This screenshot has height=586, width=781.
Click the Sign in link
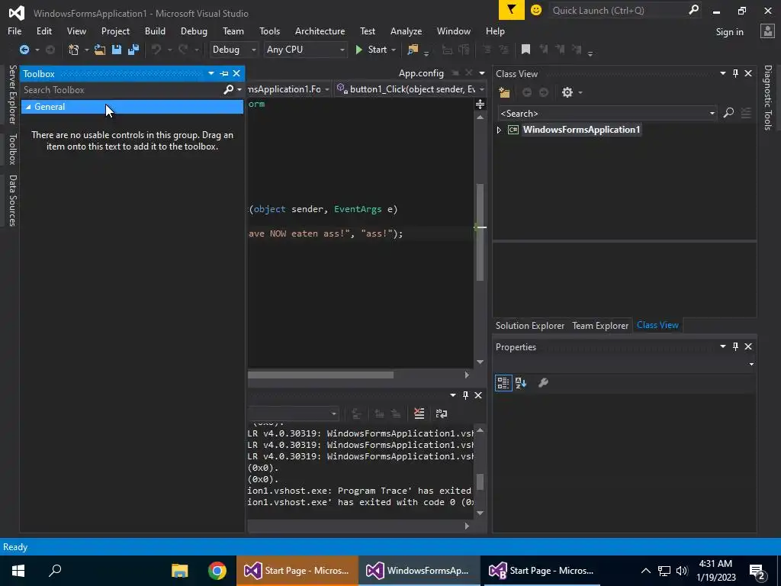coord(729,32)
